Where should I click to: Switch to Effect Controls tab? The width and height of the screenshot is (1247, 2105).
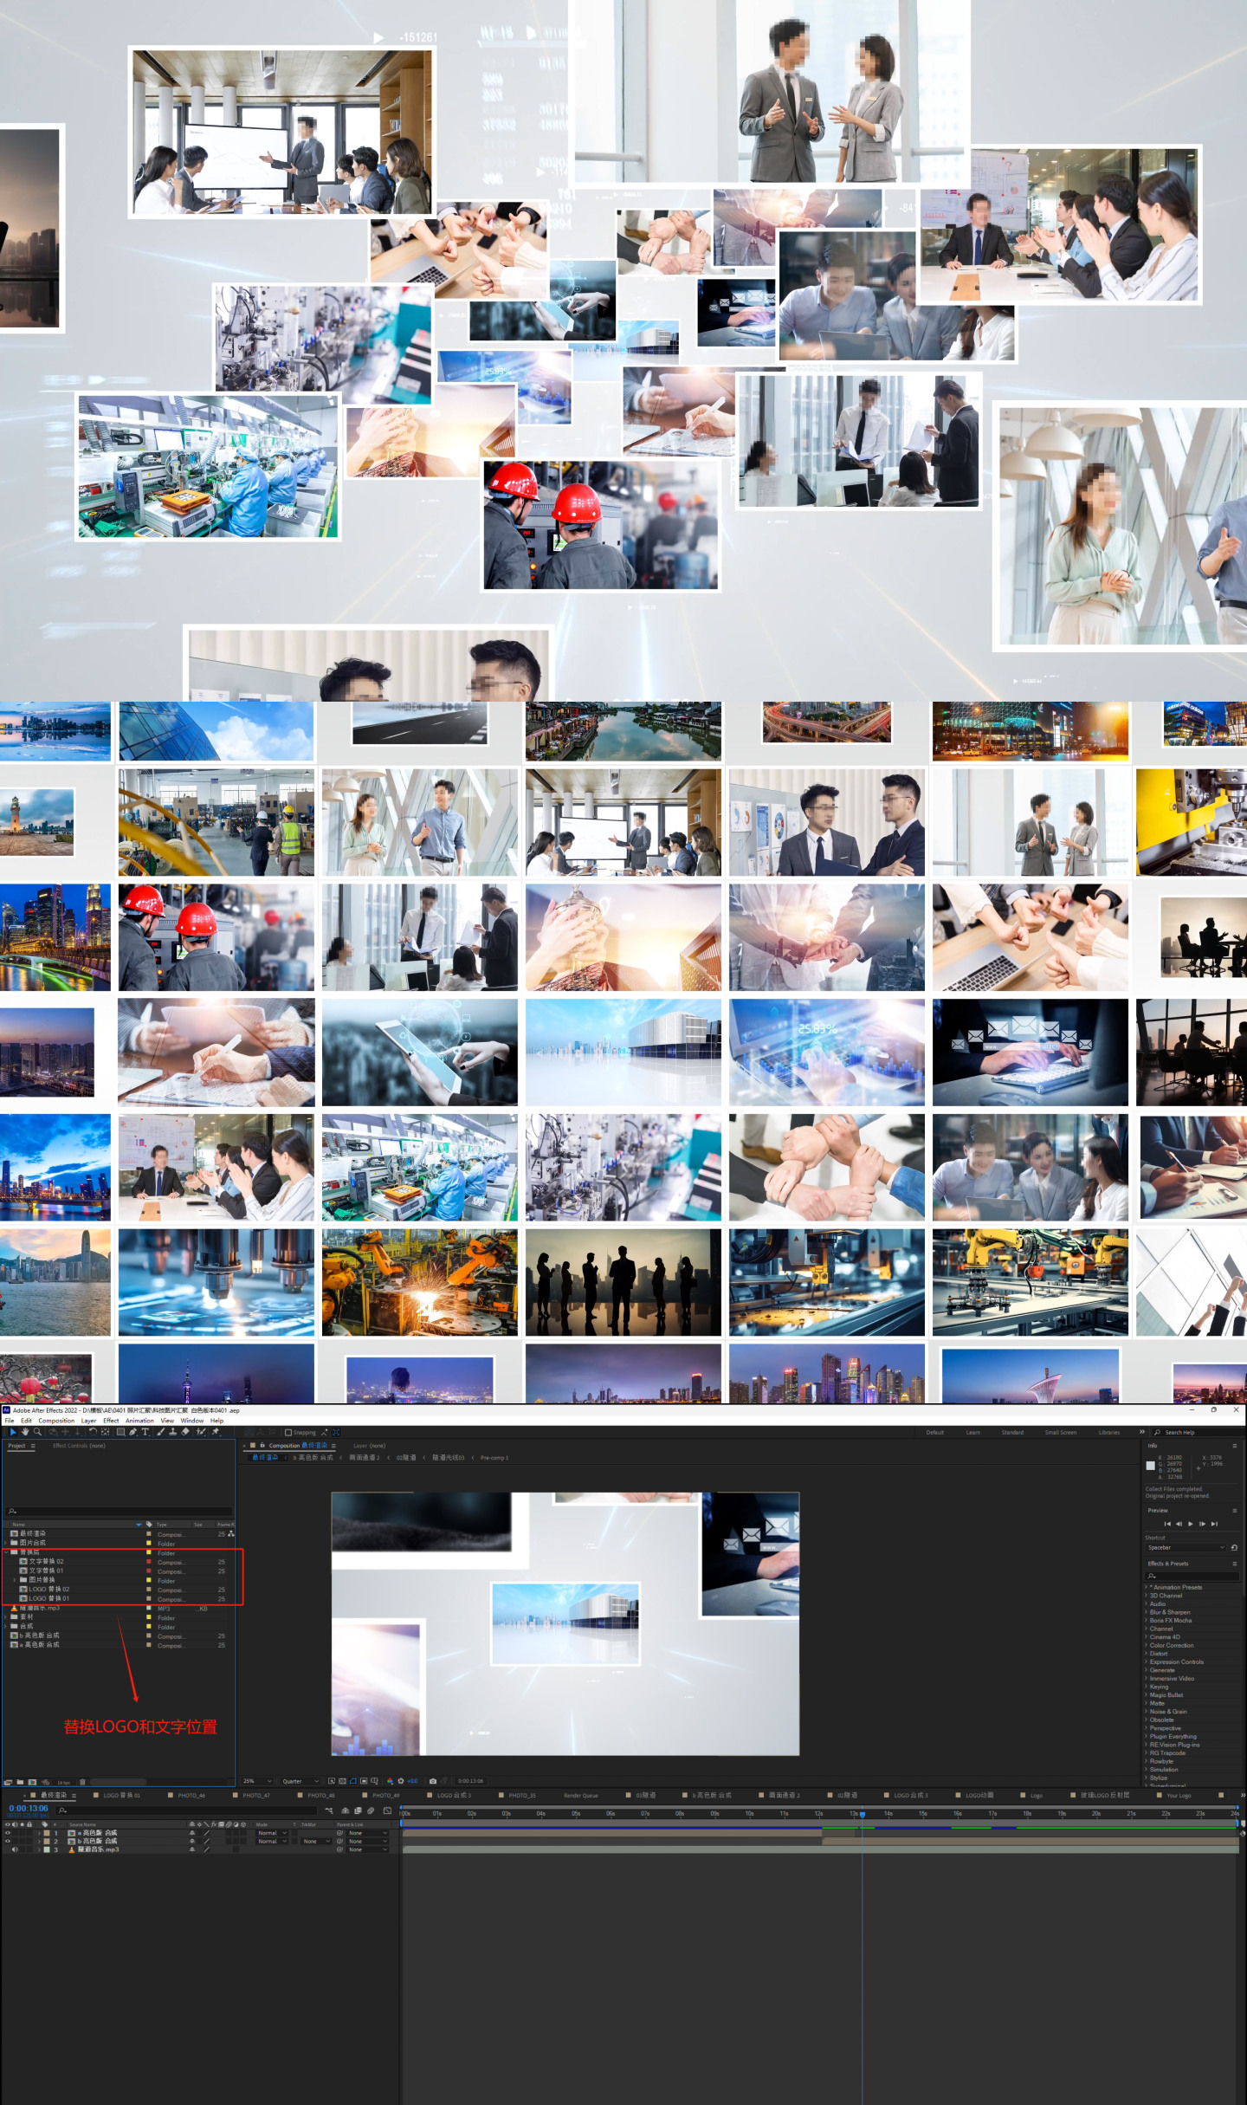tap(79, 1446)
